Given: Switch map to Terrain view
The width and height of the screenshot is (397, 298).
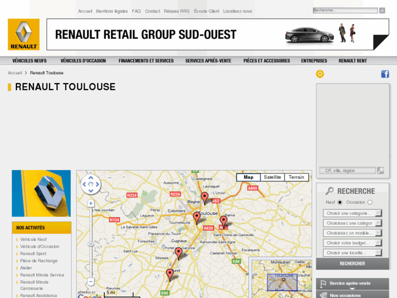Looking at the screenshot, I should pyautogui.click(x=297, y=177).
